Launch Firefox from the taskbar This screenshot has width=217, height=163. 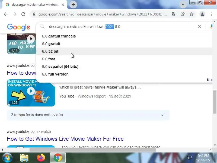click(41, 158)
